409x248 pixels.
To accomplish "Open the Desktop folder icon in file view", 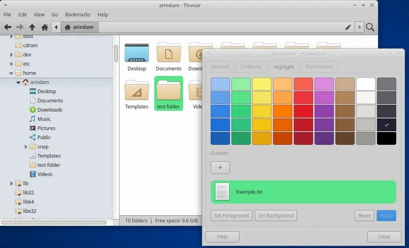I will tap(137, 54).
